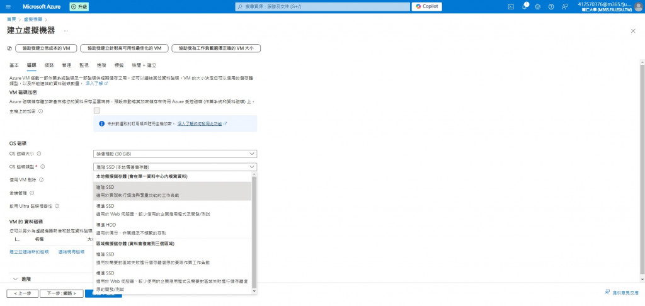645x306 pixels.
Task: Click the disk type list scrollbar thumb
Action: (254, 233)
